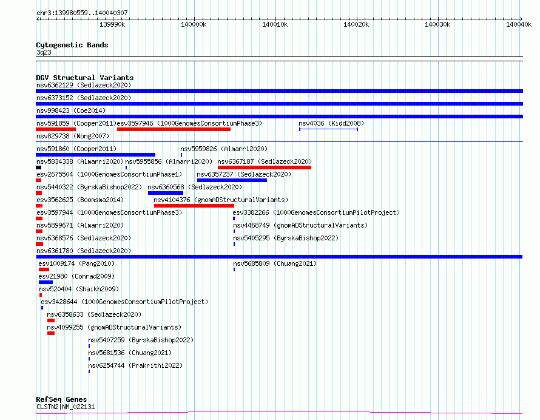This screenshot has width=540, height=420.
Task: Click the 140020k ruler position label
Action: pos(356,24)
